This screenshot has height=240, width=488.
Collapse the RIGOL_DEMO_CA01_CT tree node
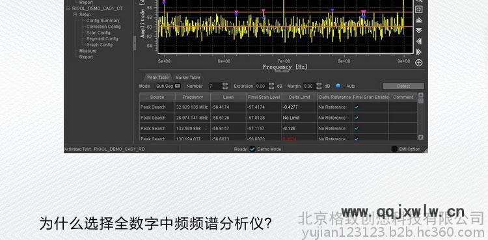click(68, 8)
